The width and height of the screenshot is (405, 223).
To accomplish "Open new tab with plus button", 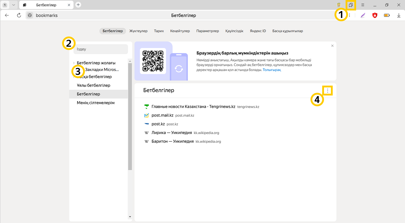I will pos(78,5).
